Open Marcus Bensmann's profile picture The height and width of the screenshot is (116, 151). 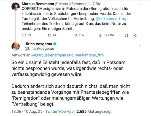(x=15, y=6)
